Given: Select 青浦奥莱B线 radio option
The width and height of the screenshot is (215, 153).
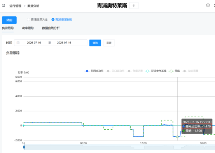Looking at the screenshot, I should pyautogui.click(x=62, y=19).
